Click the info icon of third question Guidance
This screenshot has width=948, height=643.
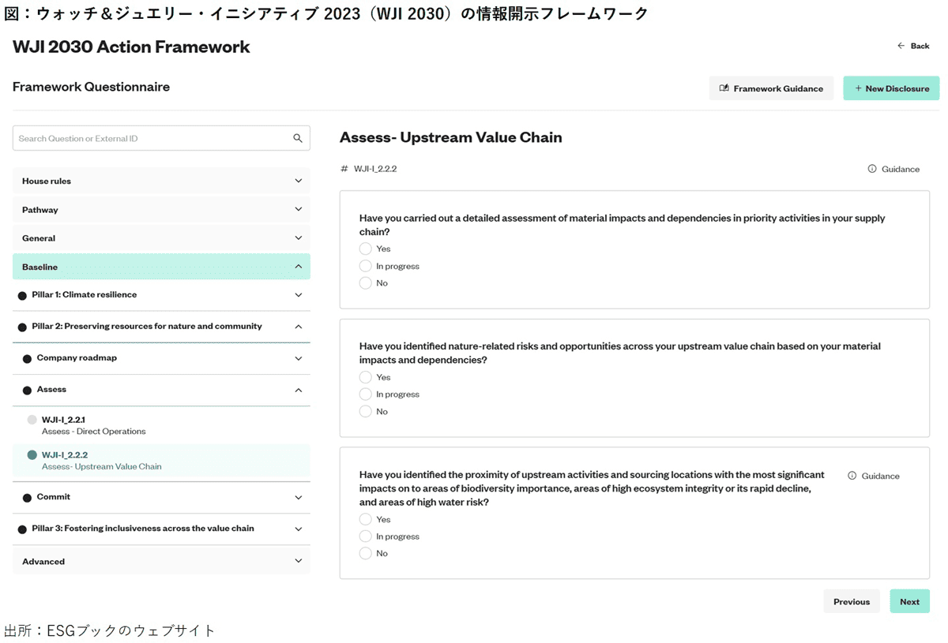[852, 476]
